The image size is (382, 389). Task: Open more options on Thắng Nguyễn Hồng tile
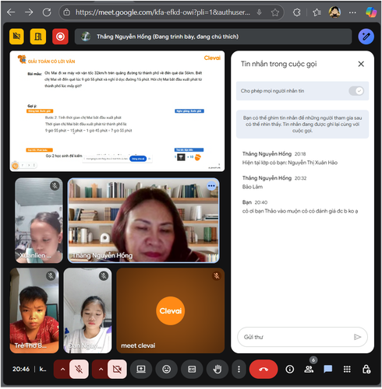pos(211,186)
